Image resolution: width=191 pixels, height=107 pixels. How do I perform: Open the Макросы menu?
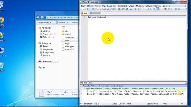[140, 6]
